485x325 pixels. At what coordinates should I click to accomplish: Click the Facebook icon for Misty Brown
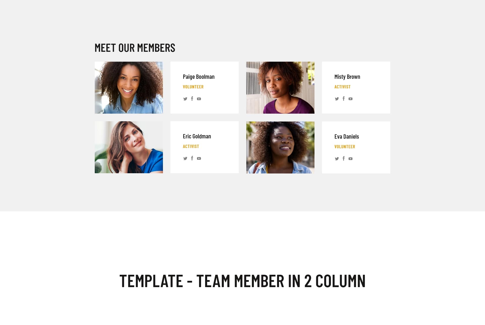[x=344, y=99]
